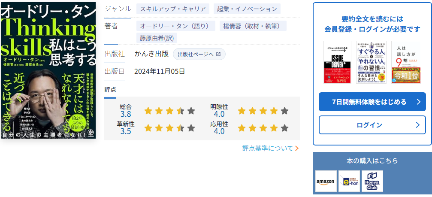The image size is (432, 197).
Task: Click chevron on 7日間無料体験をはじめる button
Action: (x=418, y=102)
